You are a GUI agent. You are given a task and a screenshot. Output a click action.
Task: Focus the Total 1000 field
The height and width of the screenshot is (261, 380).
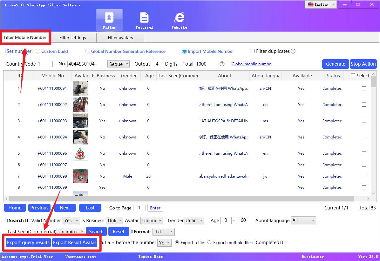coord(206,64)
